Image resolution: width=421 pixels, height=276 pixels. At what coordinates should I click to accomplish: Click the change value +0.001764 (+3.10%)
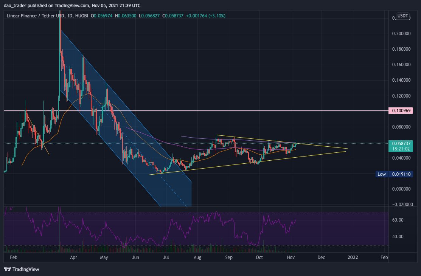point(205,16)
